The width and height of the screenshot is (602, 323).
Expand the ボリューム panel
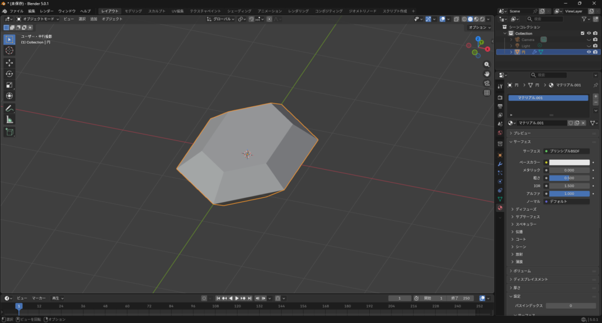[x=522, y=271]
